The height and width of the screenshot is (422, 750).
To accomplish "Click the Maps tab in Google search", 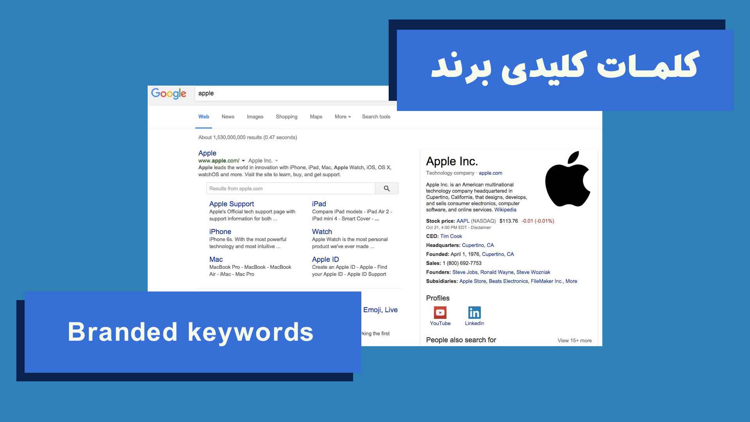I will click(315, 116).
